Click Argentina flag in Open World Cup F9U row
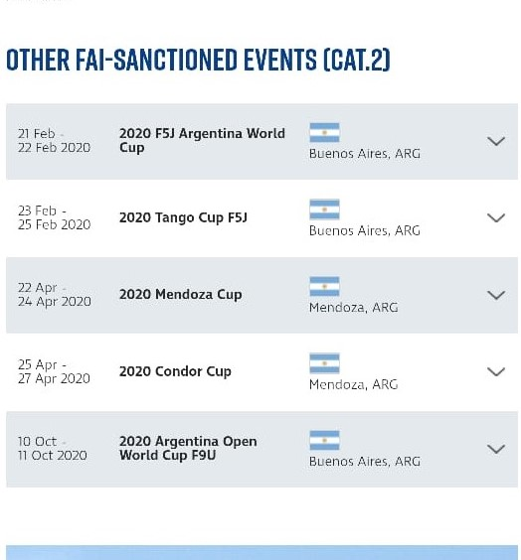This screenshot has width=521, height=560. (x=324, y=441)
